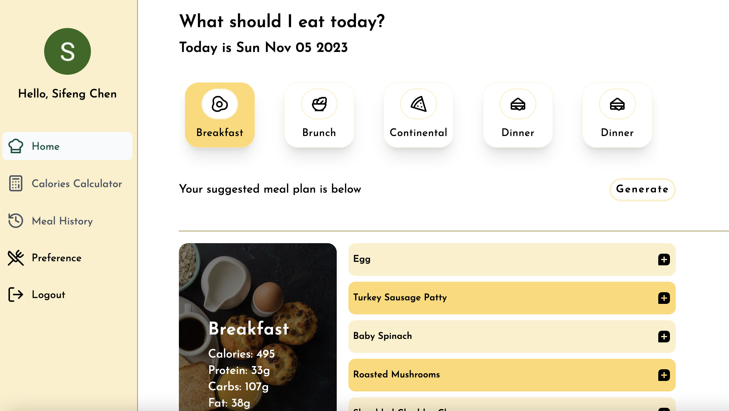Click the green S profile avatar
The height and width of the screenshot is (411, 729).
[x=68, y=51]
